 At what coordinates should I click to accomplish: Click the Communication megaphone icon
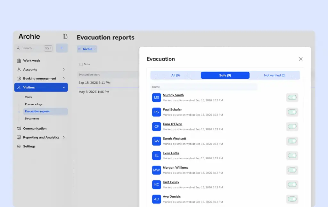pyautogui.click(x=19, y=129)
